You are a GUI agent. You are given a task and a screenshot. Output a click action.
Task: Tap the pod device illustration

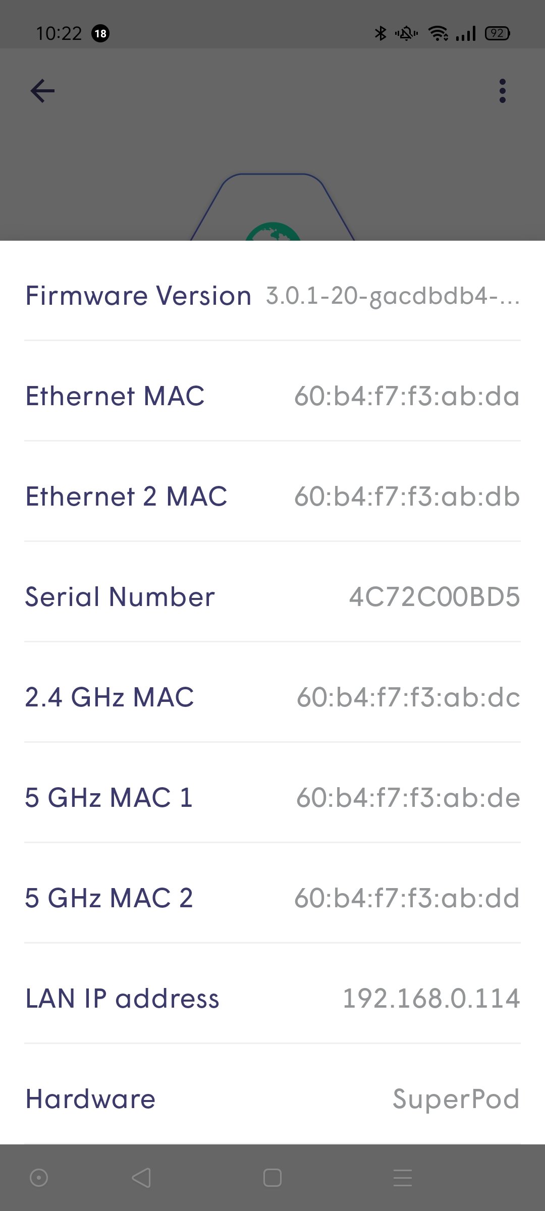point(272,207)
